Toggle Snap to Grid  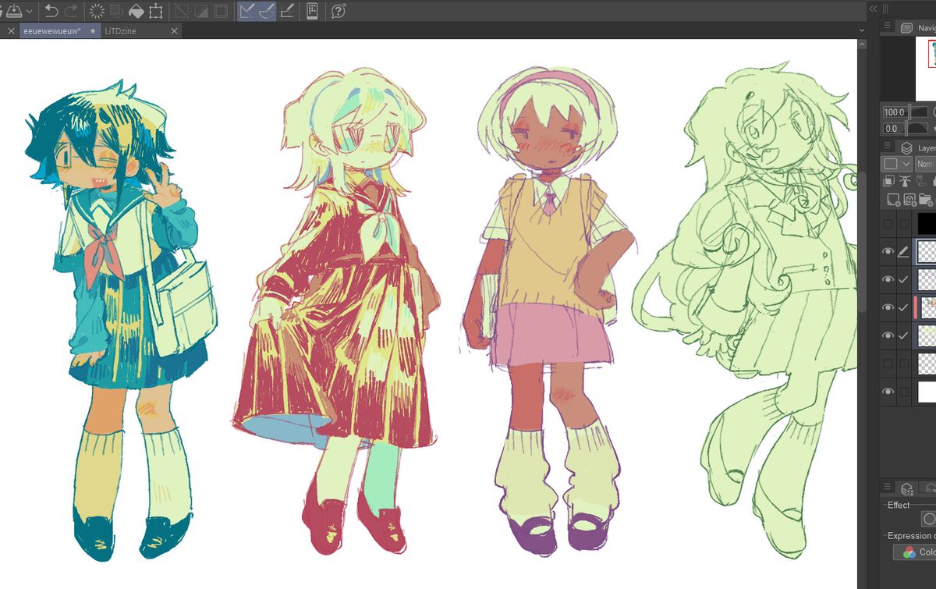click(x=286, y=11)
